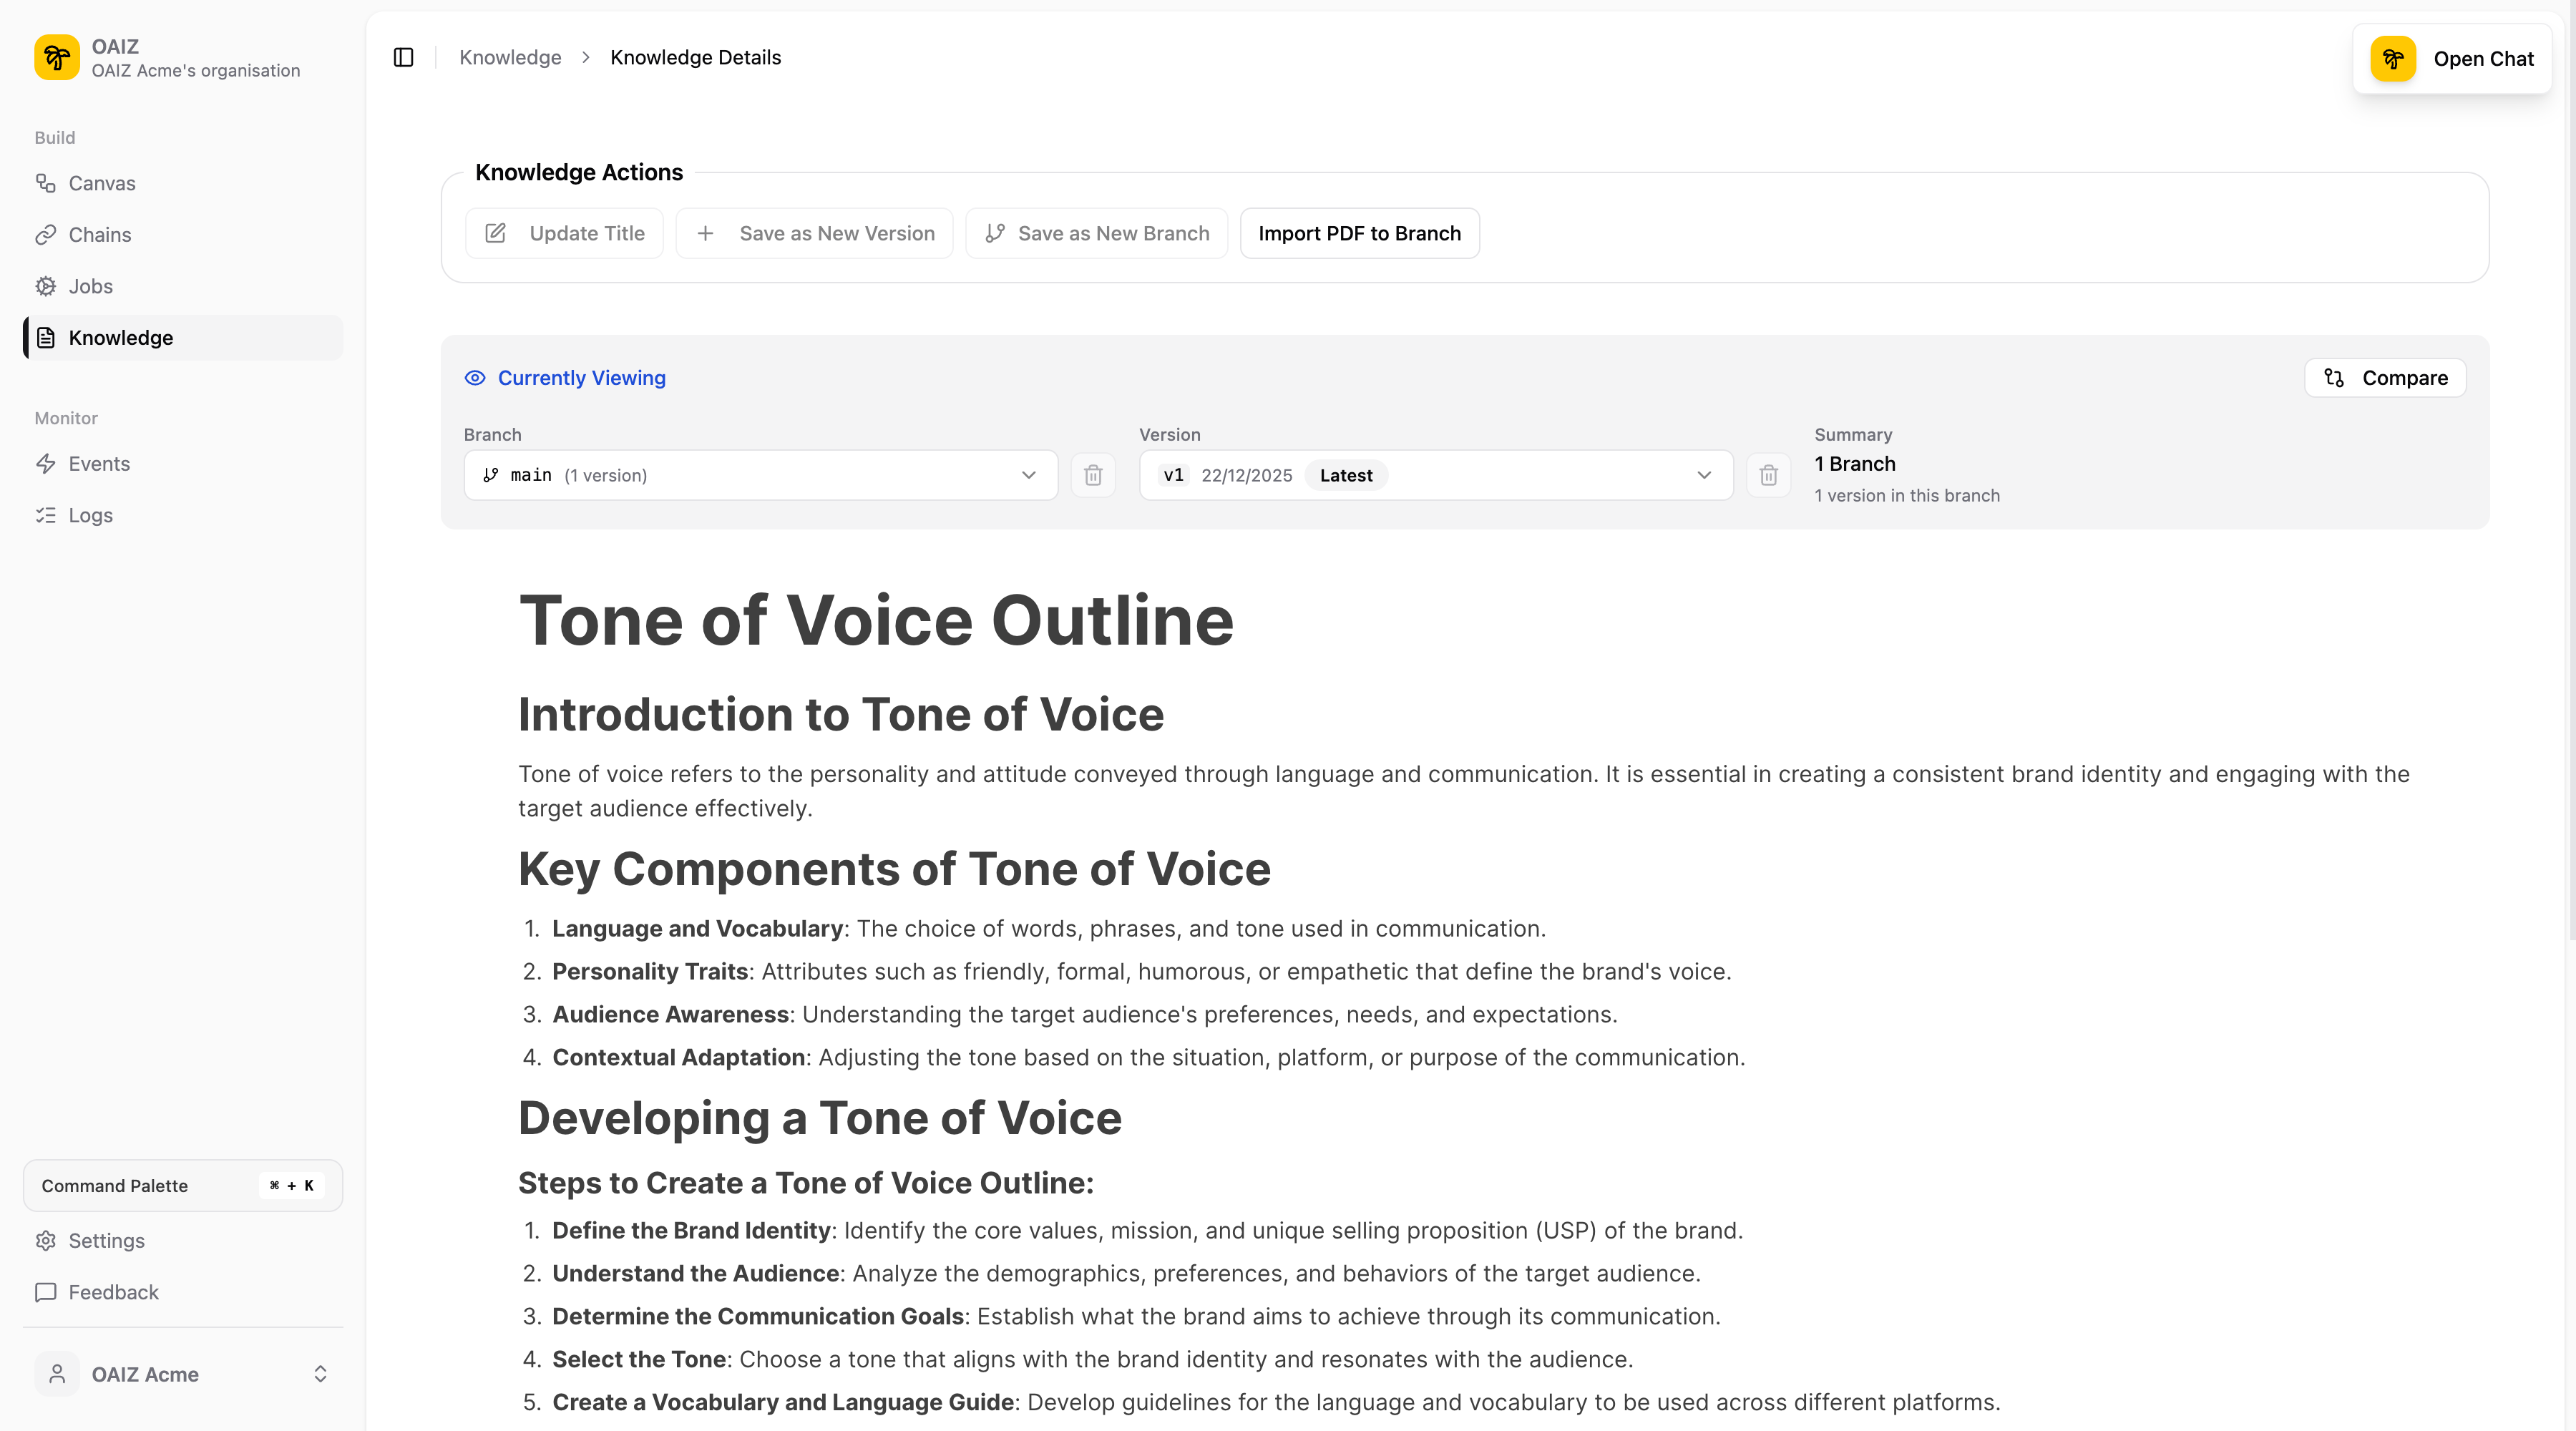Open Chains from the sidebar icon
The height and width of the screenshot is (1431, 2576).
[x=46, y=234]
